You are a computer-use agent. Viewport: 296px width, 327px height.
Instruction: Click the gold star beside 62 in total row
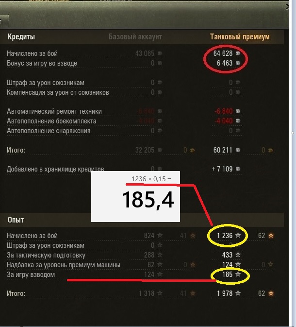click(271, 293)
